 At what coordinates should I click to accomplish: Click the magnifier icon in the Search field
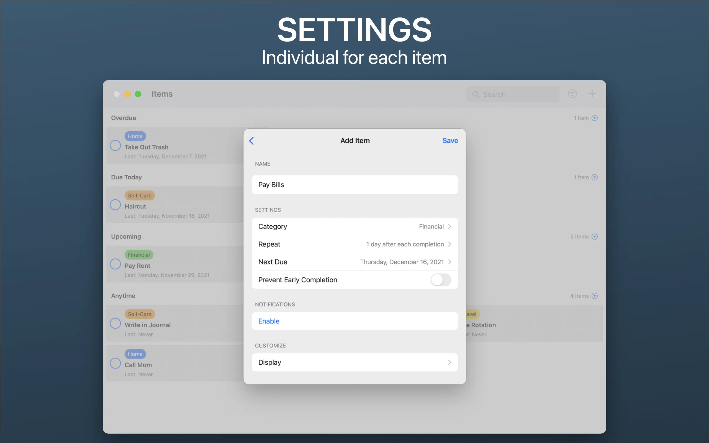pos(476,94)
